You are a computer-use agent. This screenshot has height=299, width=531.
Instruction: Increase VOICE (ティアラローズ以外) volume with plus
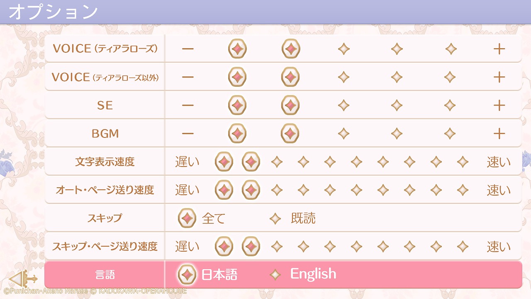[499, 77]
